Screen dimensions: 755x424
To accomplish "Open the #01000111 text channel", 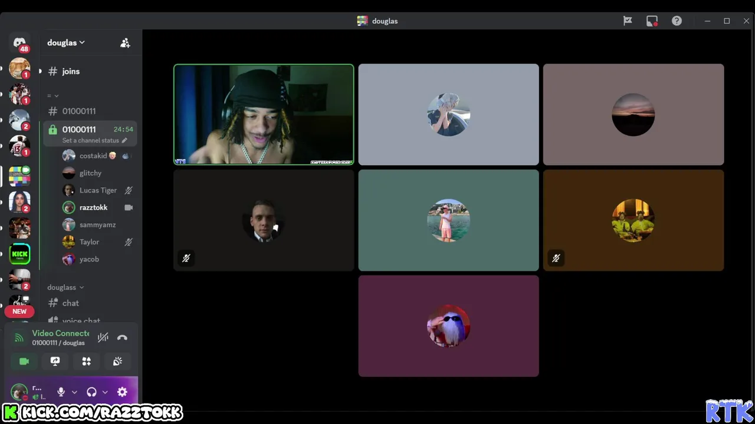I will [x=90, y=111].
